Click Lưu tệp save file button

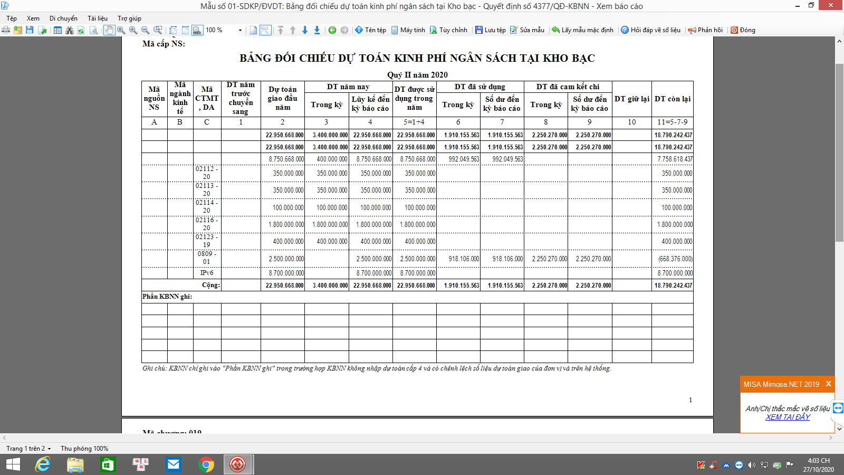click(491, 30)
